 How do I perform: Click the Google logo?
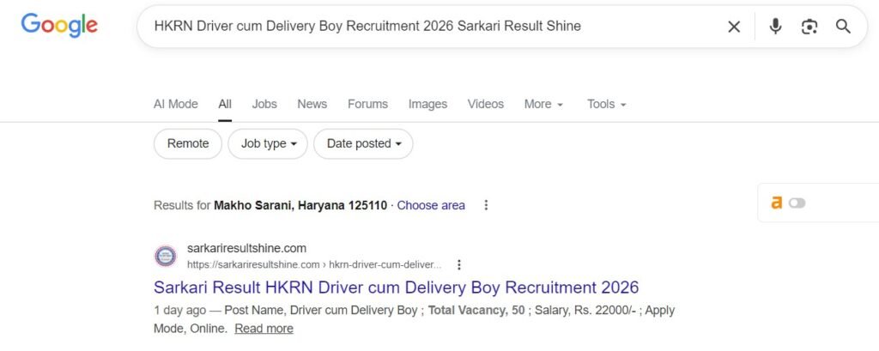59,25
